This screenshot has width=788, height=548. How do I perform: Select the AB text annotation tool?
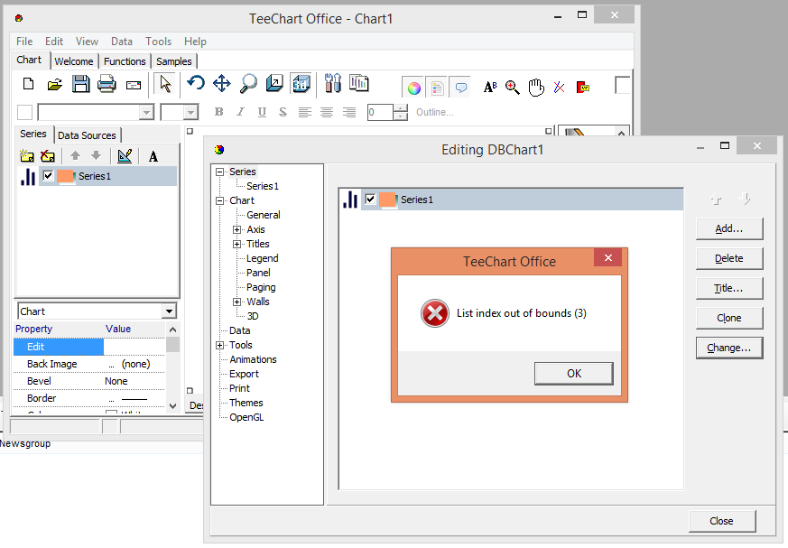pos(490,88)
